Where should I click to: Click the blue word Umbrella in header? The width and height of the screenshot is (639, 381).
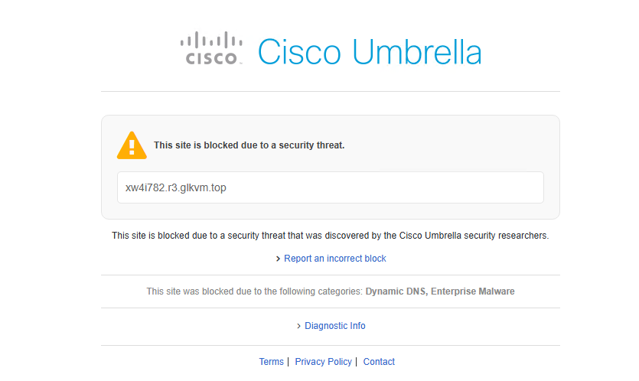coord(417,52)
